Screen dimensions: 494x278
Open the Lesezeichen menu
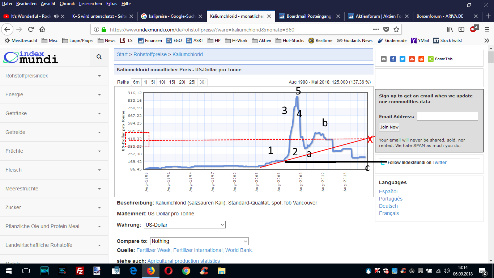click(x=90, y=4)
